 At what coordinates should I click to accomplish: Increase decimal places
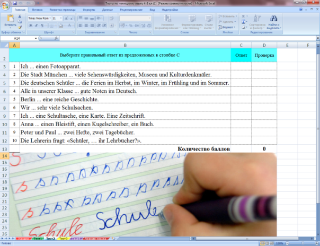click(143, 25)
